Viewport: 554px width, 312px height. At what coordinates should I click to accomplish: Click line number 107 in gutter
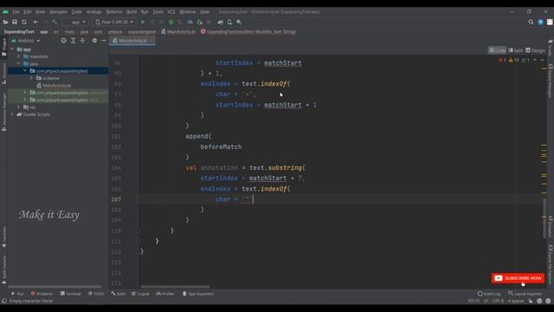[x=116, y=199]
